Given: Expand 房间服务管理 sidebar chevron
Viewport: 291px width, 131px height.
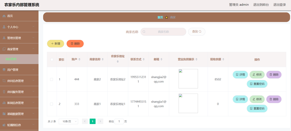Looking at the screenshot, I should click(x=33, y=91).
